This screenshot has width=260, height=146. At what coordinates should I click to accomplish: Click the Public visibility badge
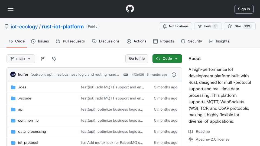coord(93,26)
